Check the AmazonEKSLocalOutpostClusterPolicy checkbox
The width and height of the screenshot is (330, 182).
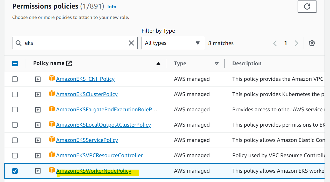(x=15, y=125)
